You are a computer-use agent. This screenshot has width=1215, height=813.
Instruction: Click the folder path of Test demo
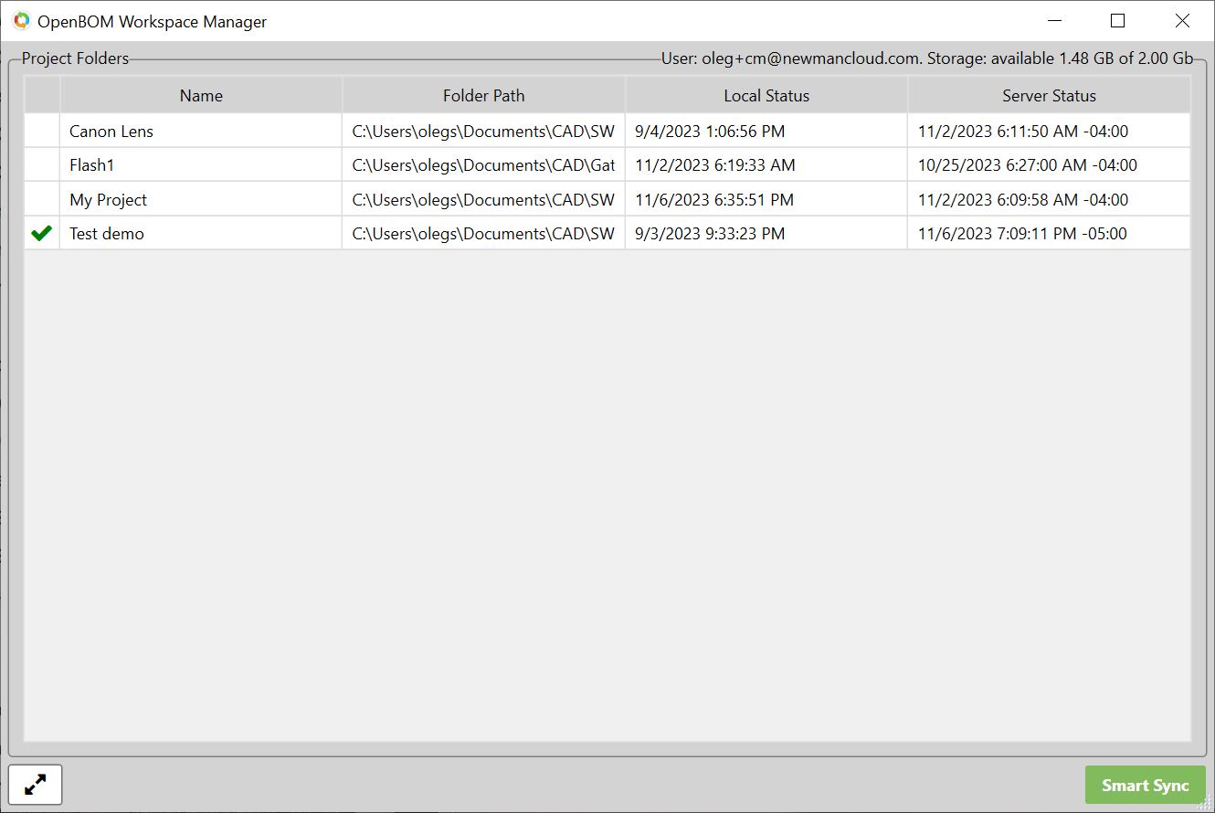[483, 234]
